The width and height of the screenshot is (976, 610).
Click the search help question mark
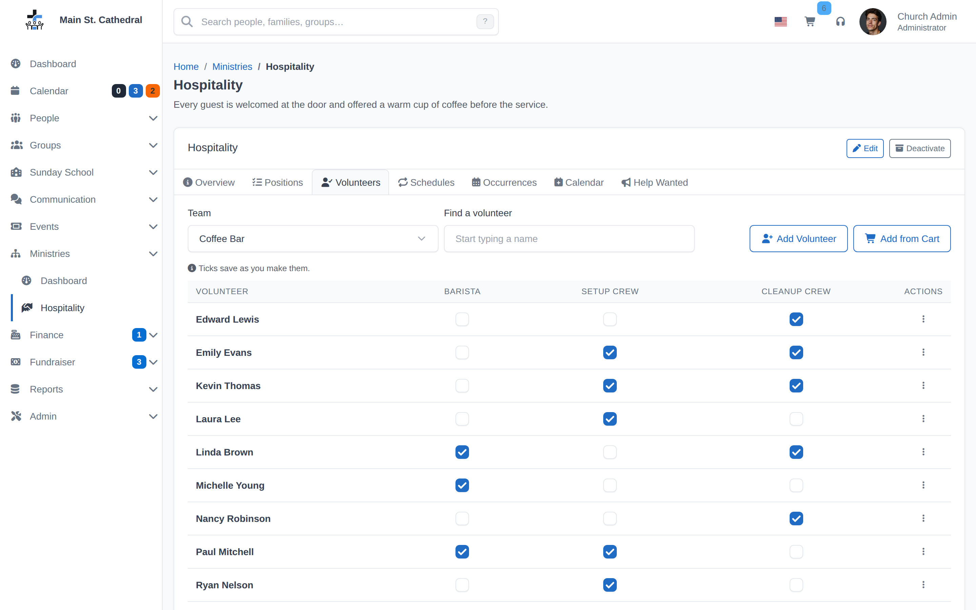(x=485, y=21)
